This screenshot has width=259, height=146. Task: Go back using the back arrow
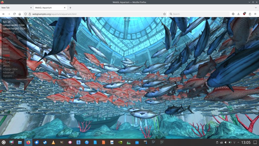4,14
